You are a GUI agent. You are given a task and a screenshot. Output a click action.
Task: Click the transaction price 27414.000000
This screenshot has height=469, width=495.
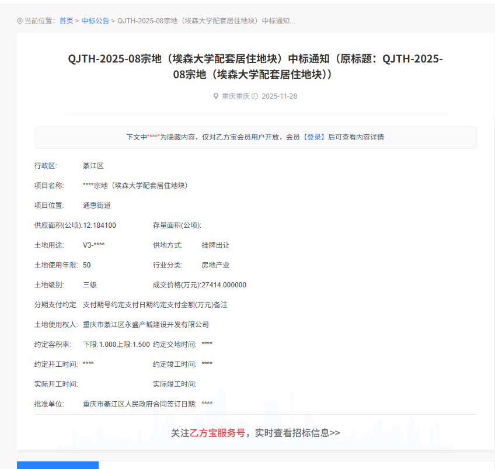click(x=224, y=285)
